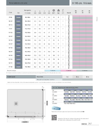Viewport: 99px width, 127px height.
Task: Click the gray delivery time legend swatch
Action: point(84,71)
